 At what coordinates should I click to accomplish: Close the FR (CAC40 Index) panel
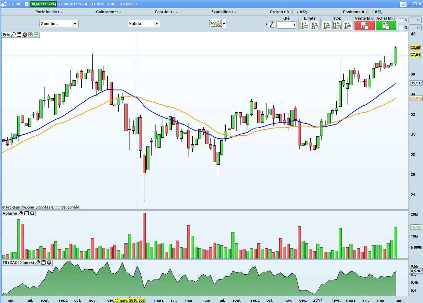point(49,262)
